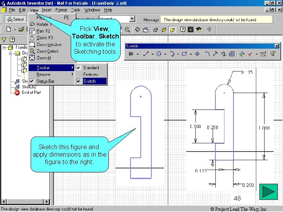Click the browser filter funnel icon
283x212 pixels.
pos(4,40)
